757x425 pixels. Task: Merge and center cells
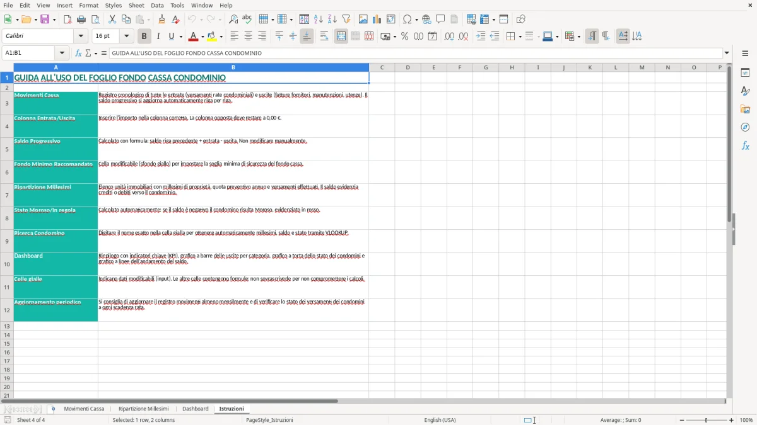tap(341, 37)
